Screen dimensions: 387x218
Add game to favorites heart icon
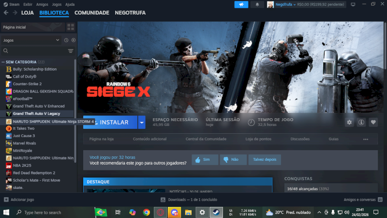tap(373, 122)
